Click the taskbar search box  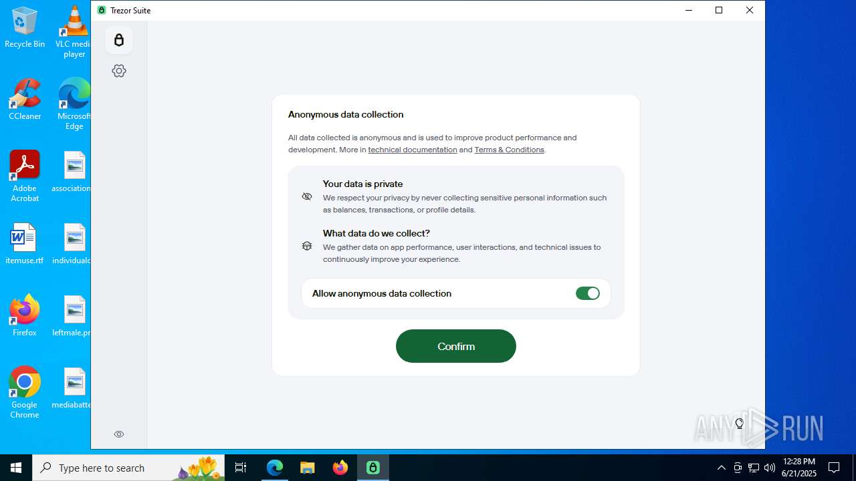pyautogui.click(x=128, y=468)
